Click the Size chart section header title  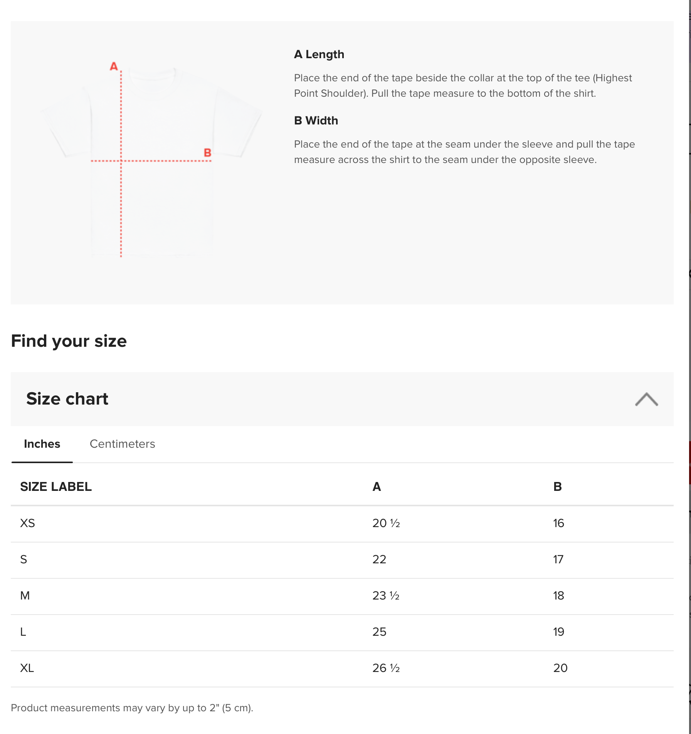[67, 399]
